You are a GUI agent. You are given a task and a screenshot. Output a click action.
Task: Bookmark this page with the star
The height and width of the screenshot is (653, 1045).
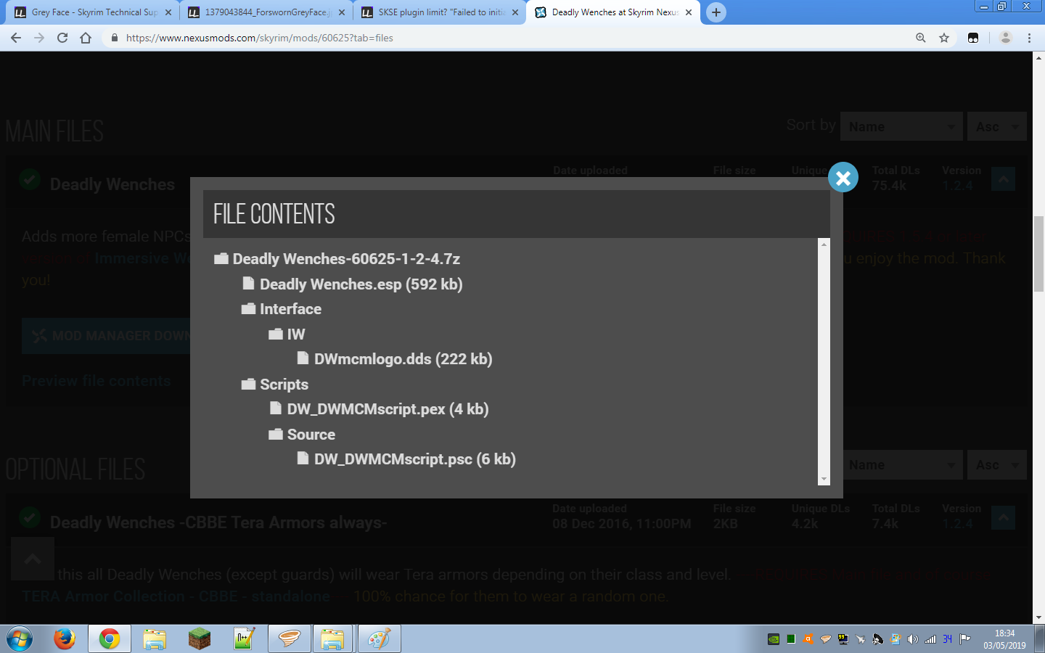[x=944, y=38]
